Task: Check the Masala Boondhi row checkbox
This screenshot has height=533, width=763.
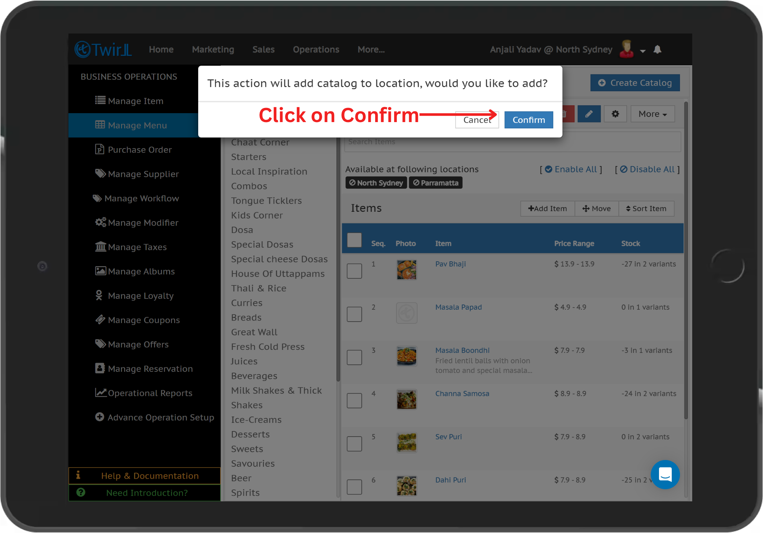Action: click(354, 357)
